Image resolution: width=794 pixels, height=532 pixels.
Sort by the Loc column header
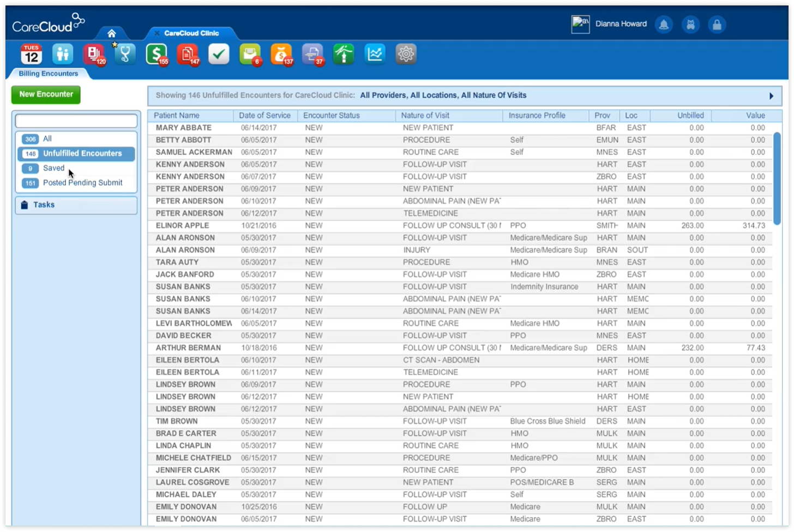click(x=635, y=116)
